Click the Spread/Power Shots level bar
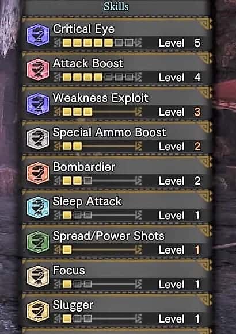This screenshot has height=334, width=236. click(x=98, y=249)
